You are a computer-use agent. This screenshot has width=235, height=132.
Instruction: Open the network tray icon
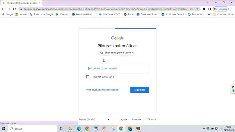pos(216,129)
